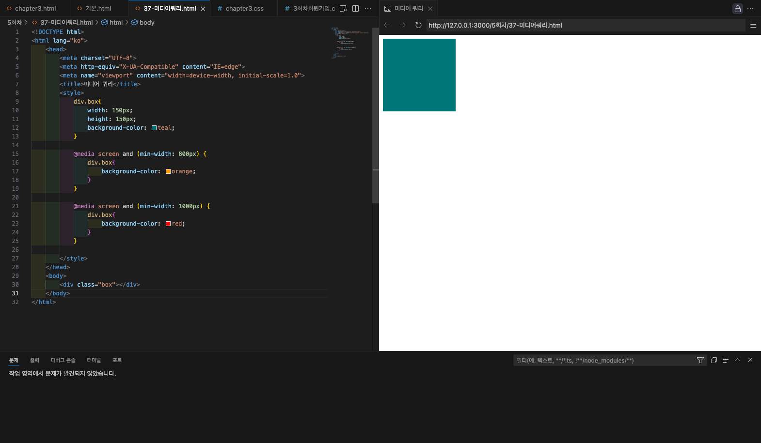Click the orange color swatch in code

coord(168,171)
